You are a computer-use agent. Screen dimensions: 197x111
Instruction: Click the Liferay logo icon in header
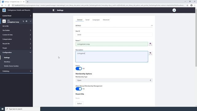tap(4, 10)
